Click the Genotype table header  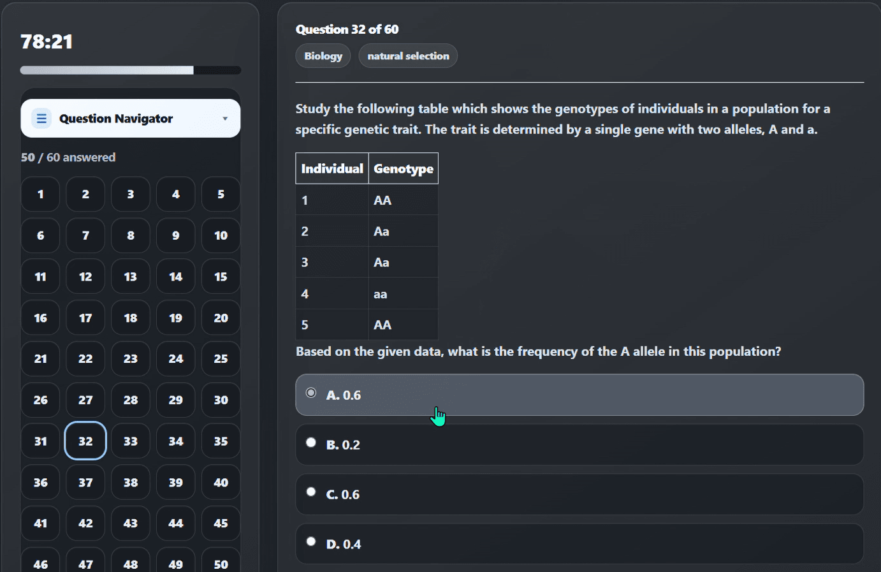point(404,168)
